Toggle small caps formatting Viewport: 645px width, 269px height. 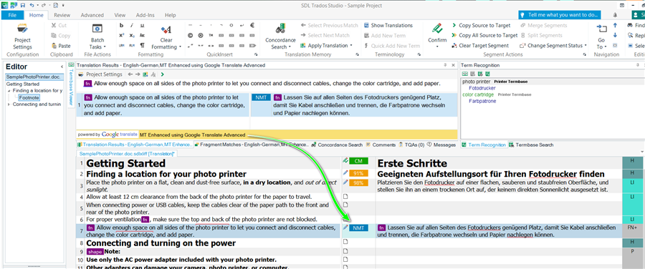(x=142, y=35)
